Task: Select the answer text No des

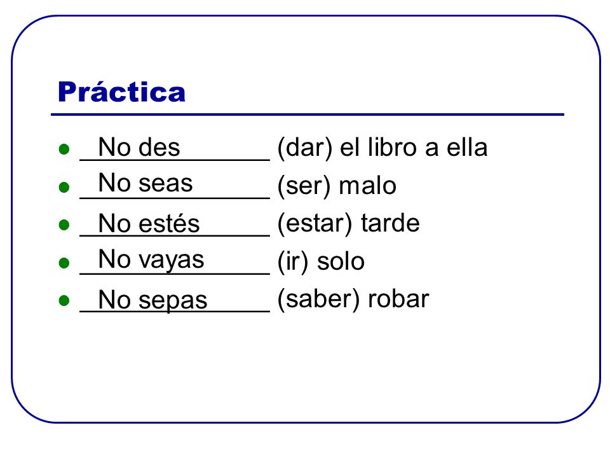Action: (139, 147)
